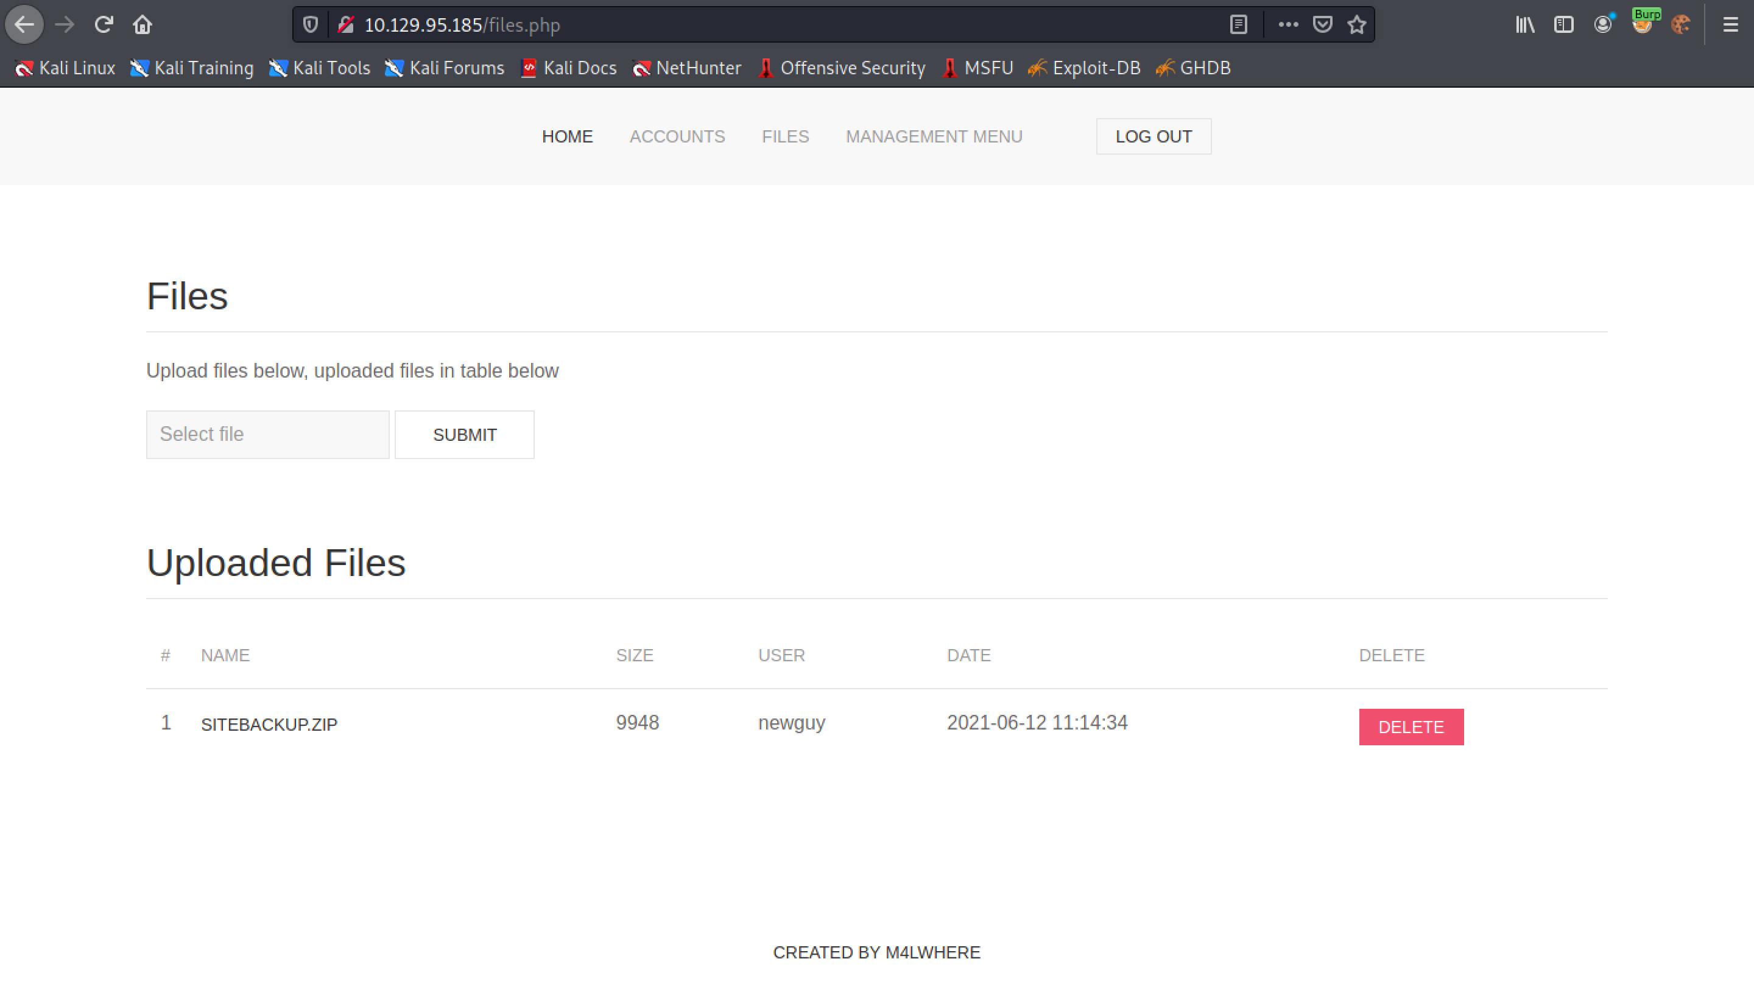Open MANAGEMENT MENU in navigation

click(x=934, y=137)
